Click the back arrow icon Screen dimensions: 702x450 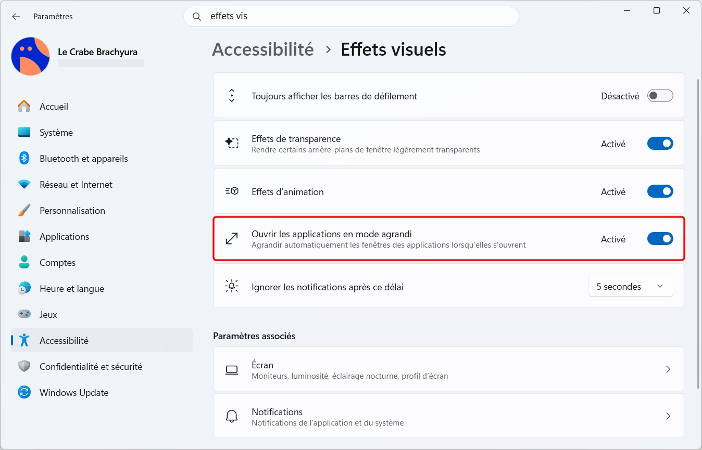[16, 17]
